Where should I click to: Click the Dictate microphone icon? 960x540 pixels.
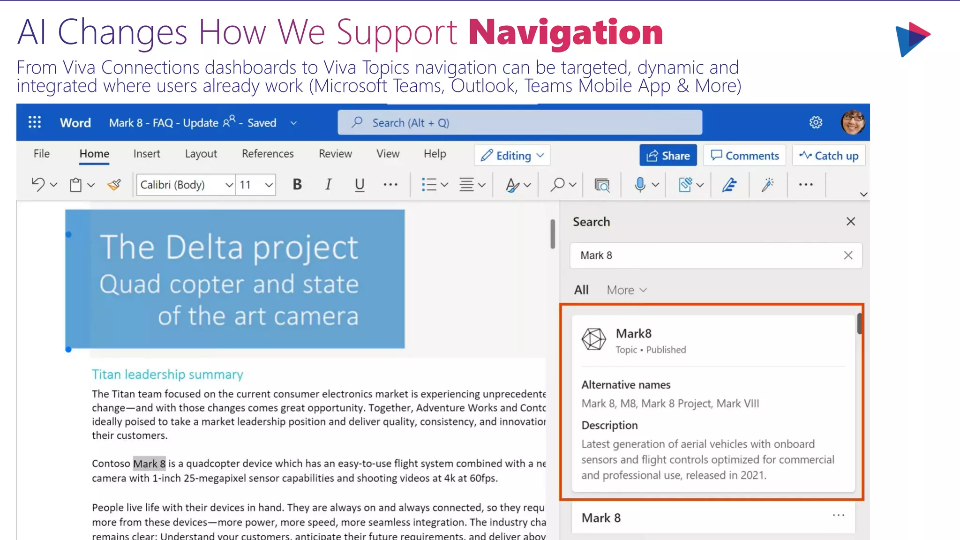[x=640, y=185]
